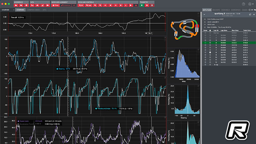
Task: Select lap 9 row with 34.176
Action: coord(229,55)
